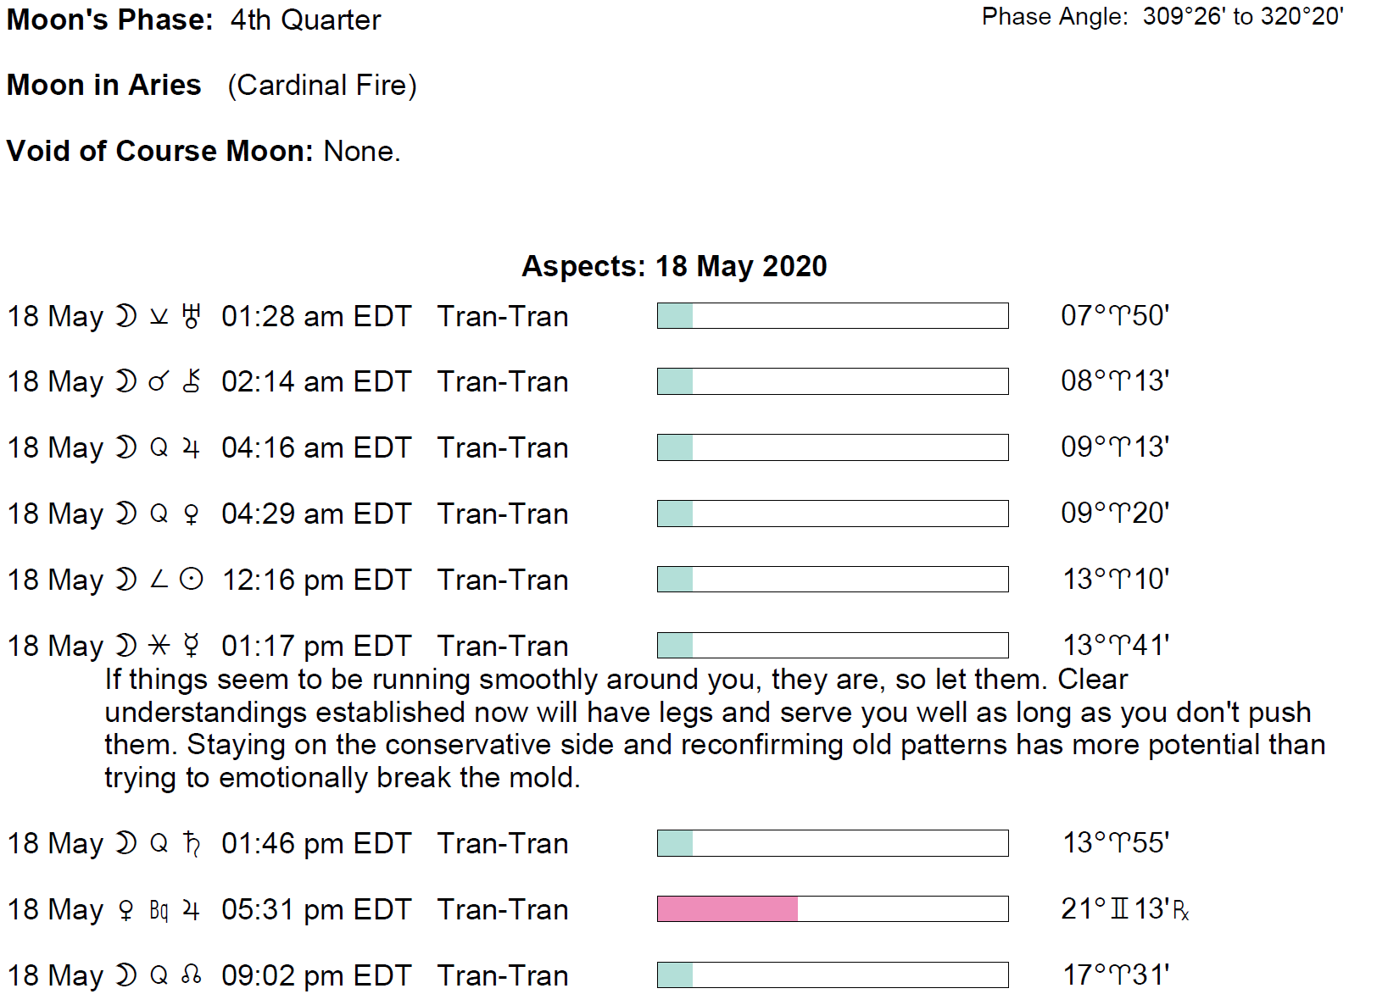Click the semi-square symbol in the 12:16 pm row
This screenshot has width=1388, height=994.
point(159,580)
